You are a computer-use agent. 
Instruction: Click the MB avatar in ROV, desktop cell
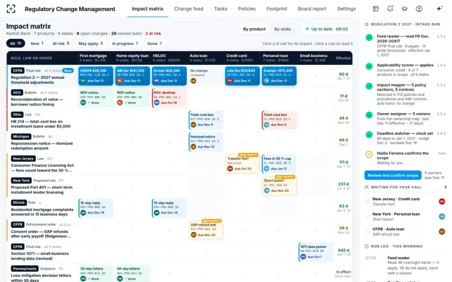pos(156,103)
